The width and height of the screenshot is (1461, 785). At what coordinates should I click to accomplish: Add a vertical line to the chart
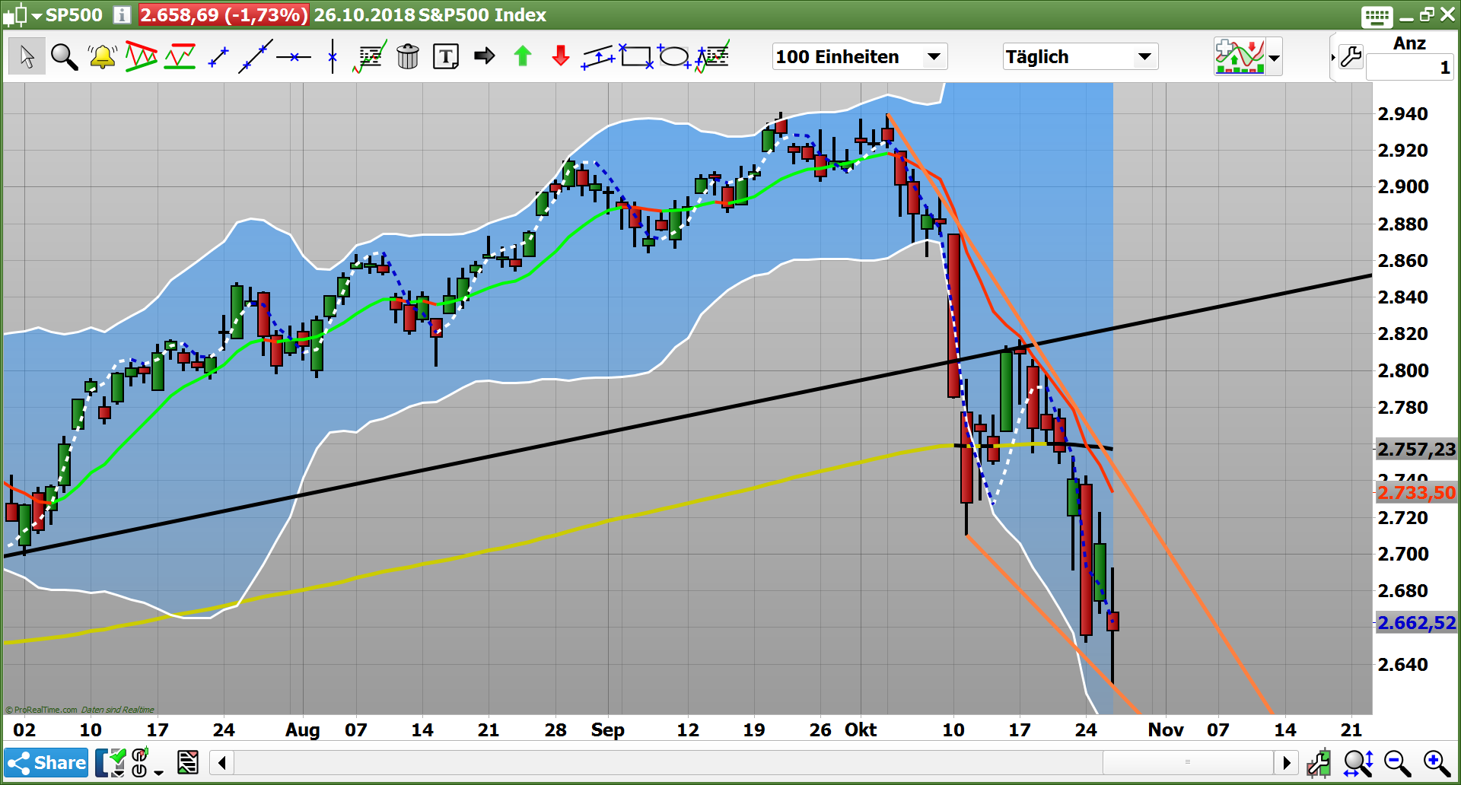[x=332, y=56]
